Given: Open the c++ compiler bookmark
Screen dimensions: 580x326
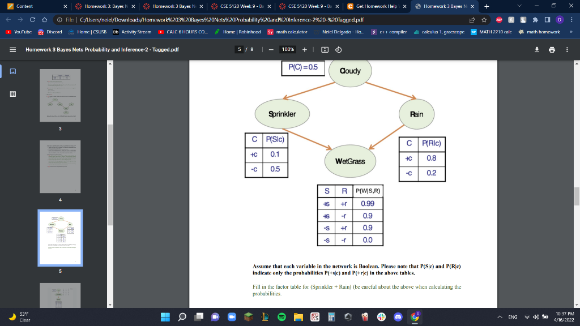Looking at the screenshot, I should [x=389, y=32].
